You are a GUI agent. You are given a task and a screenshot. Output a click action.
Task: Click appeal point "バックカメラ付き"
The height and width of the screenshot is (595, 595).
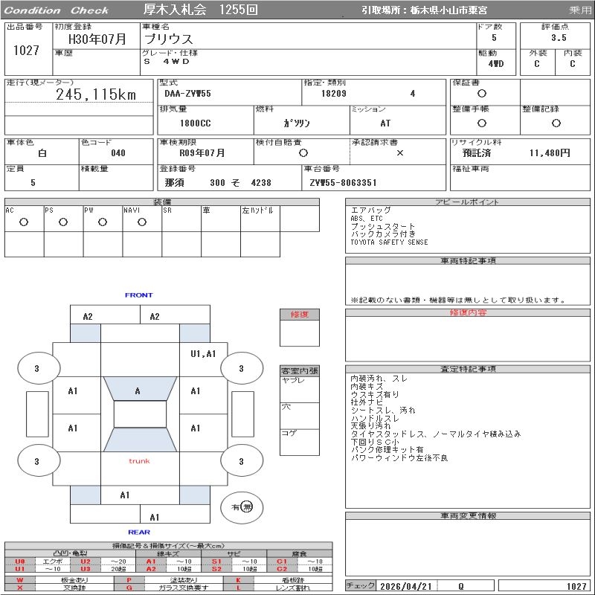[x=383, y=234]
